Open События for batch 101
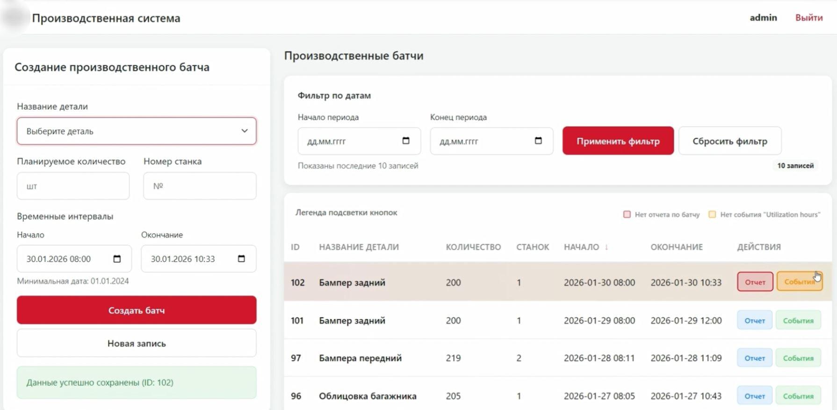Image resolution: width=837 pixels, height=410 pixels. click(x=798, y=321)
